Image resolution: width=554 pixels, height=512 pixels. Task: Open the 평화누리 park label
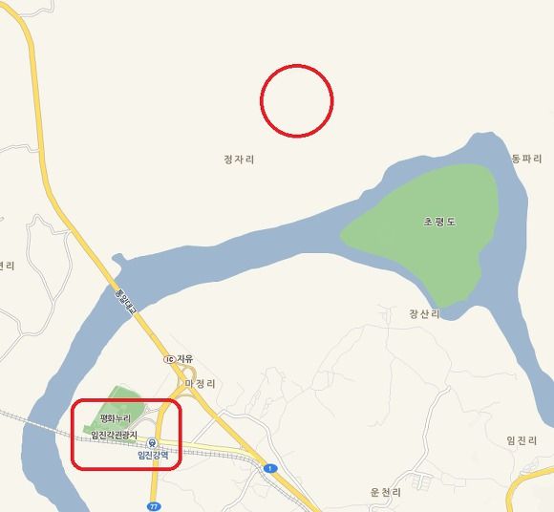116,418
